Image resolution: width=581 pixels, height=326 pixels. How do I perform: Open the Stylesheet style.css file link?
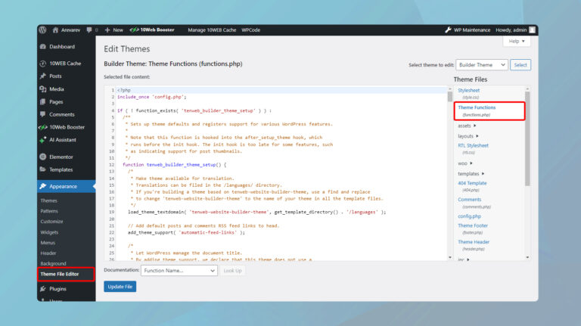[x=469, y=90]
